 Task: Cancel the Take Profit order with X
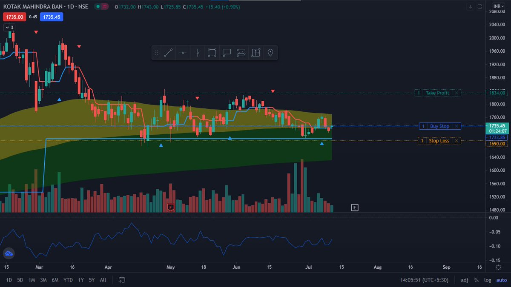coord(456,93)
